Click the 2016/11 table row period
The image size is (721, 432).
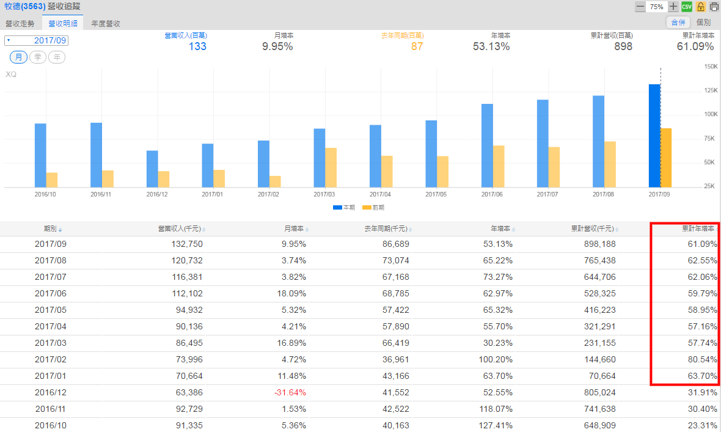click(x=51, y=409)
